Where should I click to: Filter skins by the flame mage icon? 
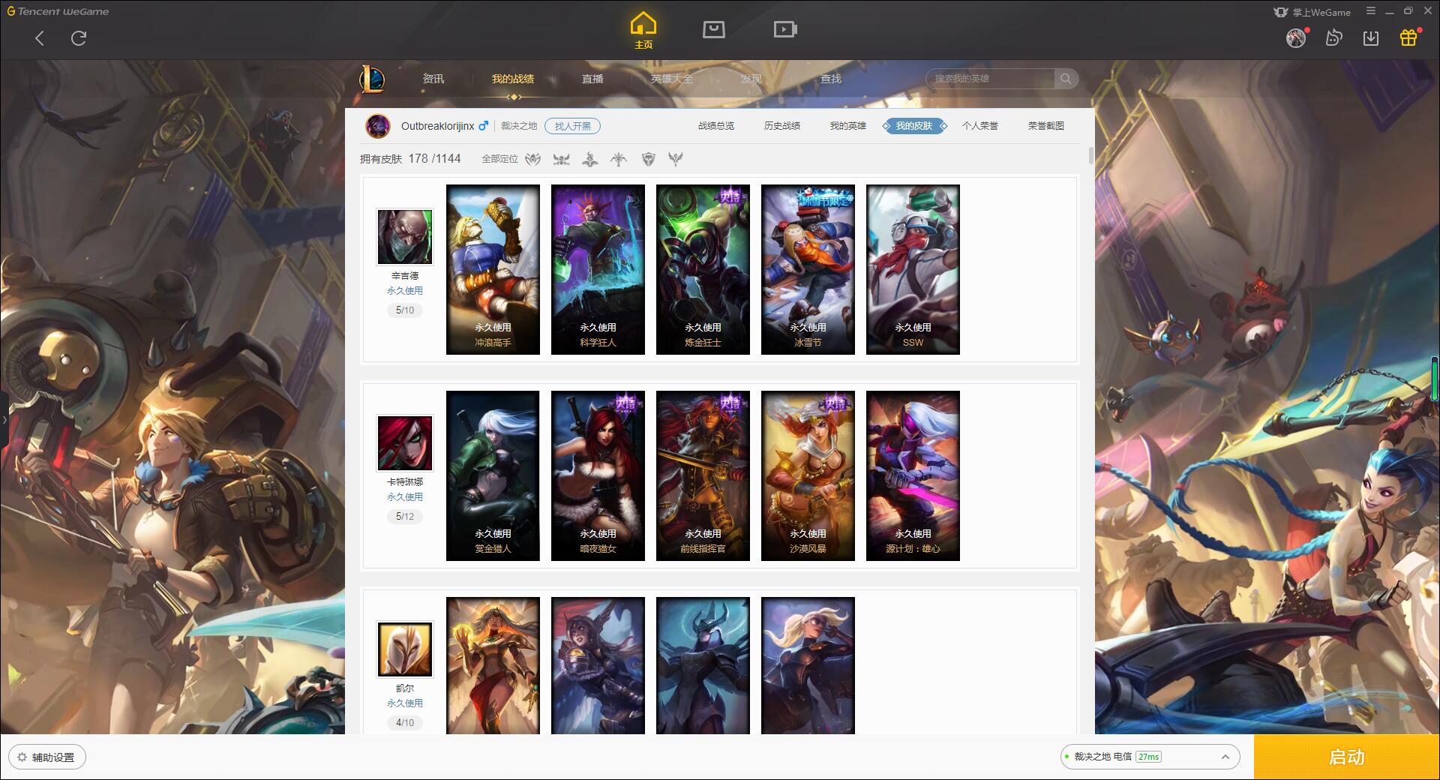pos(590,159)
